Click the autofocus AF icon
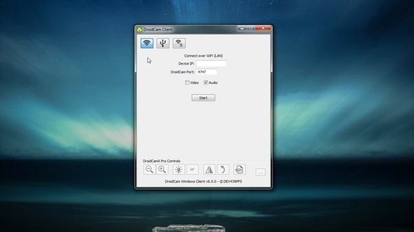414x232 pixels. click(193, 169)
